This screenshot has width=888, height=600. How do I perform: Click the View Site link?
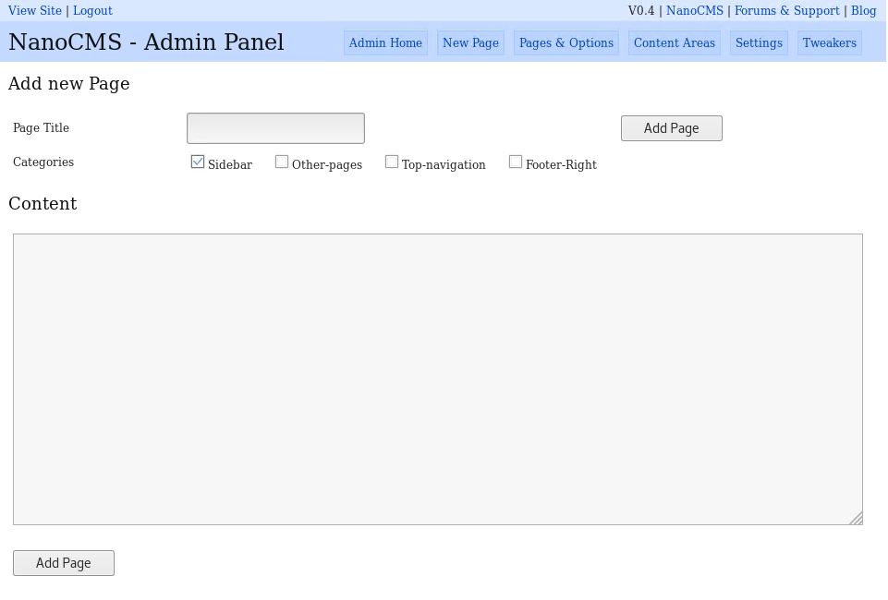[x=35, y=11]
